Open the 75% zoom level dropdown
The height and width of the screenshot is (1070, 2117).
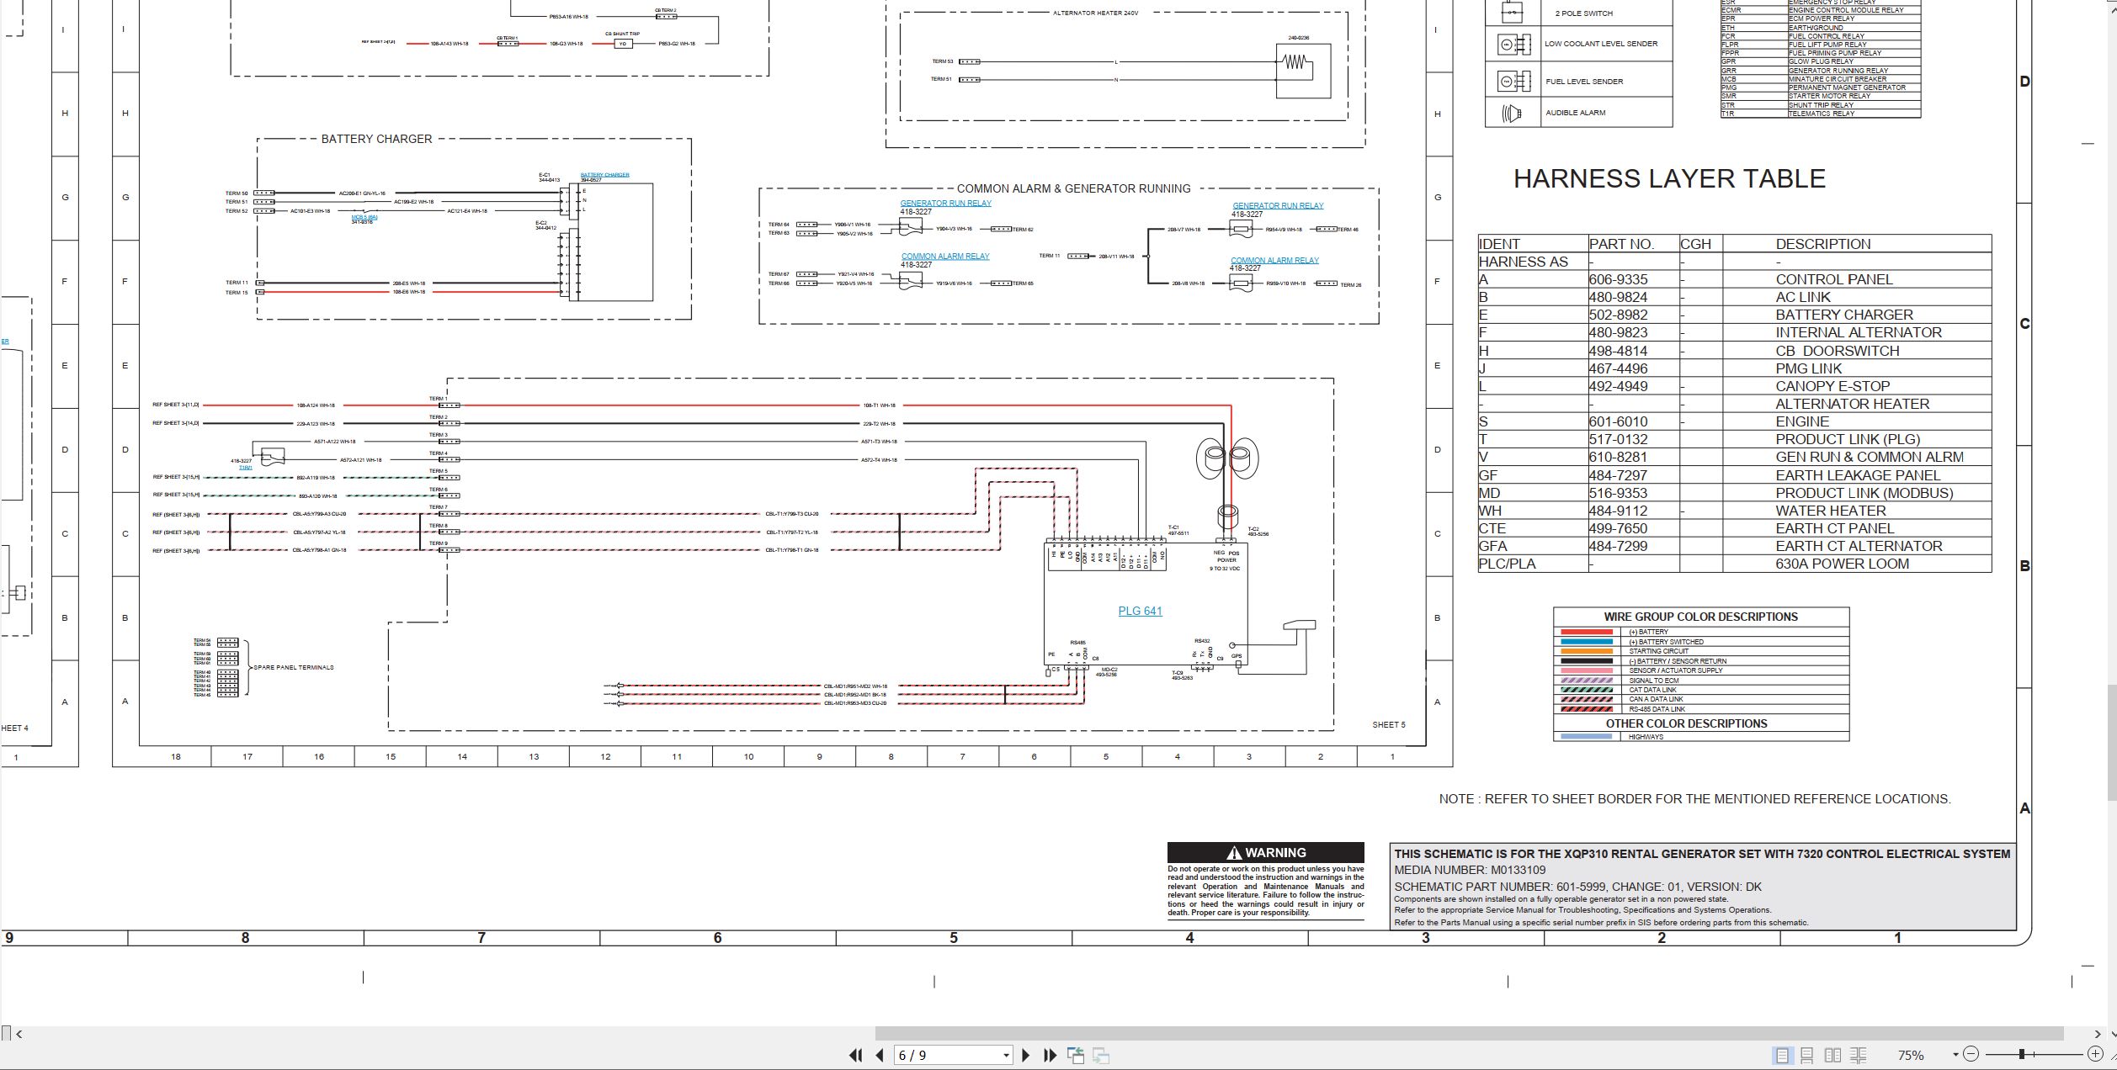1955,1055
